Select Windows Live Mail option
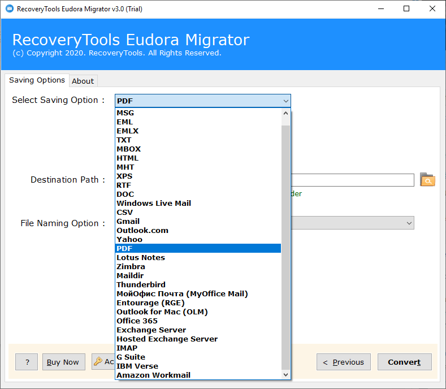Viewport: 446px width, 389px height. click(198, 204)
